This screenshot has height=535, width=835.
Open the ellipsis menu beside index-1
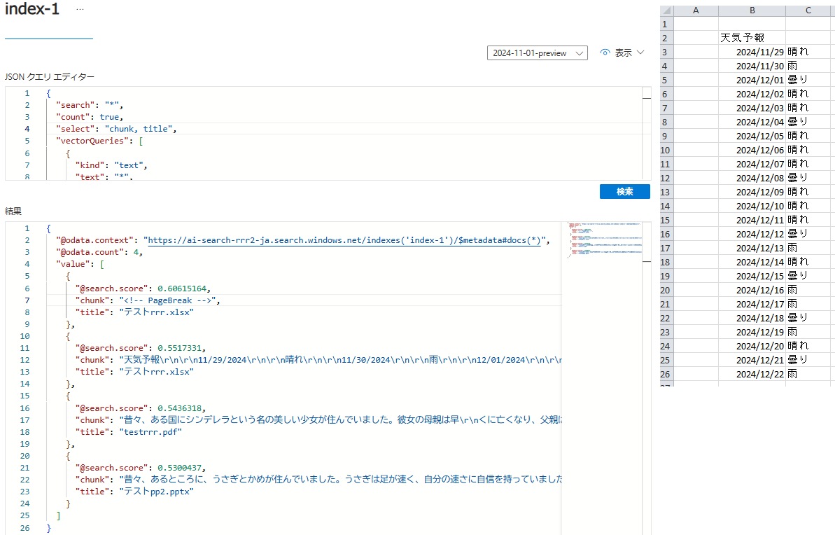click(x=80, y=10)
